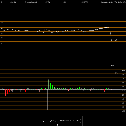Viewport: 126px width, 126px height.
Task: Click the RSI axis label 100 on left
Action: tap(2, 23)
